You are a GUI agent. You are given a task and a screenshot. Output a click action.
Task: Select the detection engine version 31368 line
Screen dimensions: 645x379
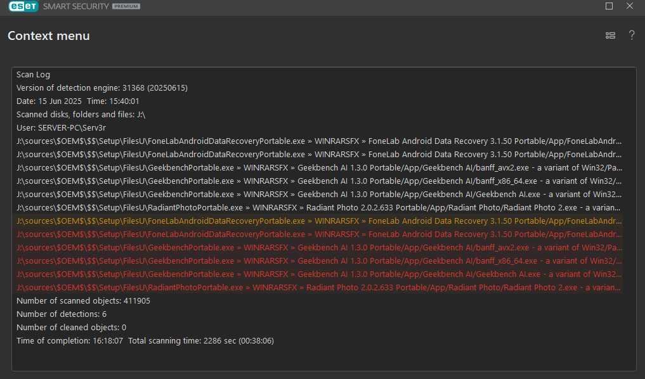coord(102,88)
